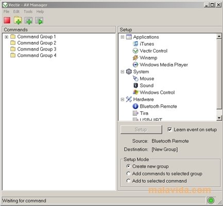Screen dimensions: 223x206
Task: Click Destination value [New Group] text
Action: click(x=165, y=149)
